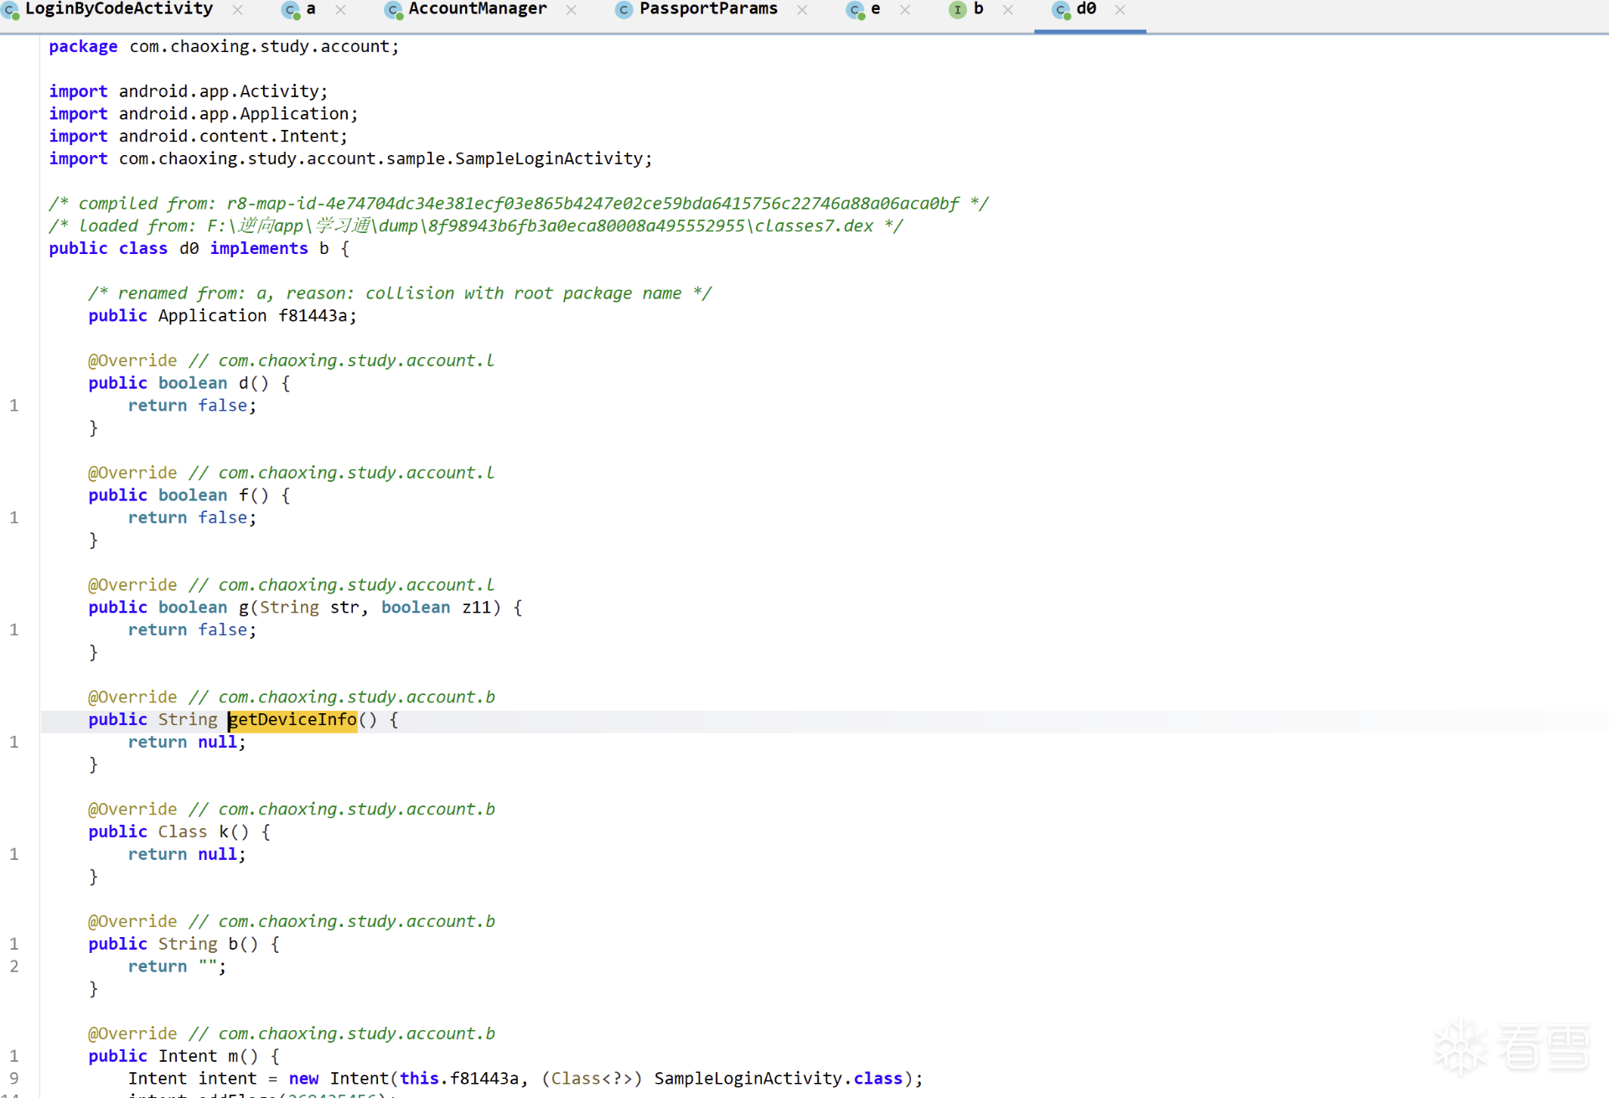Click the PassportParams class icon

click(x=623, y=10)
